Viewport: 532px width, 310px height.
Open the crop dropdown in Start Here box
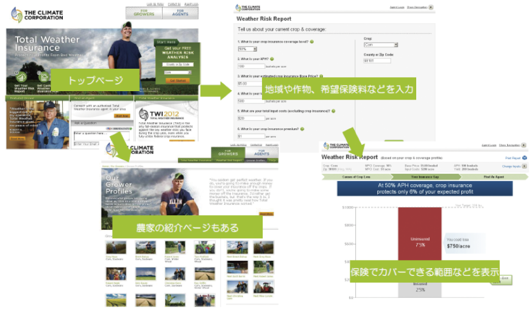(178, 72)
